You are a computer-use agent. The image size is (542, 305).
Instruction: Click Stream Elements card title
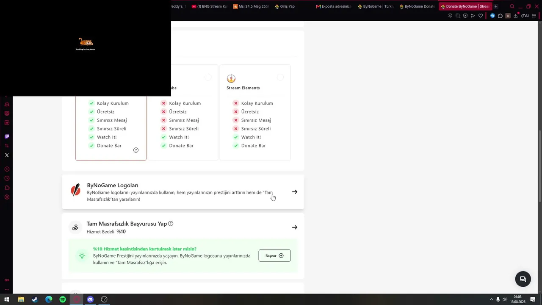click(243, 88)
